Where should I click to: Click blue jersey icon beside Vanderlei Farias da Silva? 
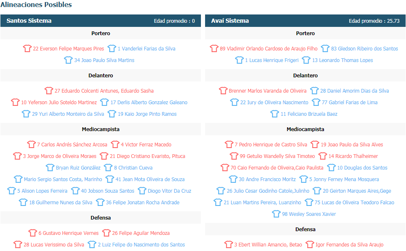[112, 48]
